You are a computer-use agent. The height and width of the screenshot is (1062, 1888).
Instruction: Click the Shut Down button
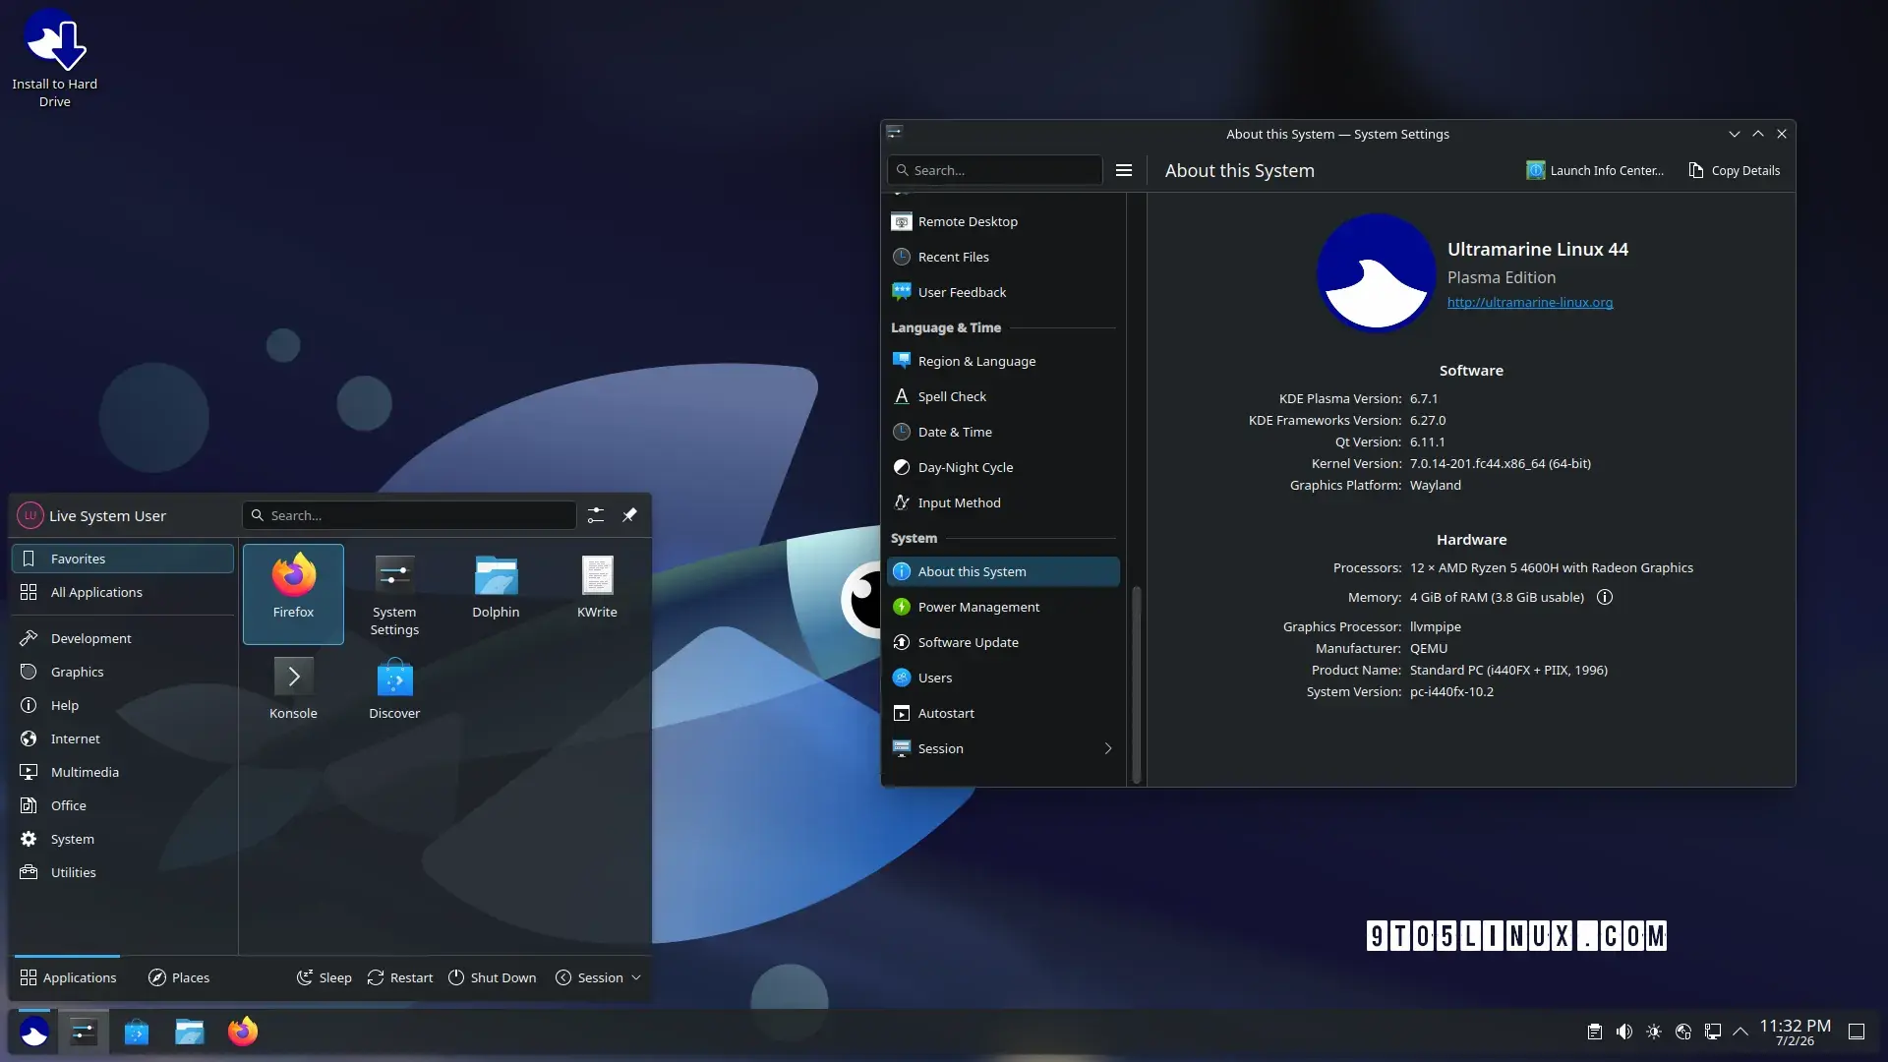493,977
